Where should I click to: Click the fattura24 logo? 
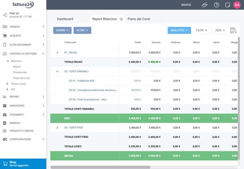tap(23, 5)
